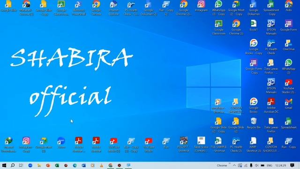This screenshot has height=169, width=300.
Task: Select the Google Form desktop shortcut
Action: (289, 26)
